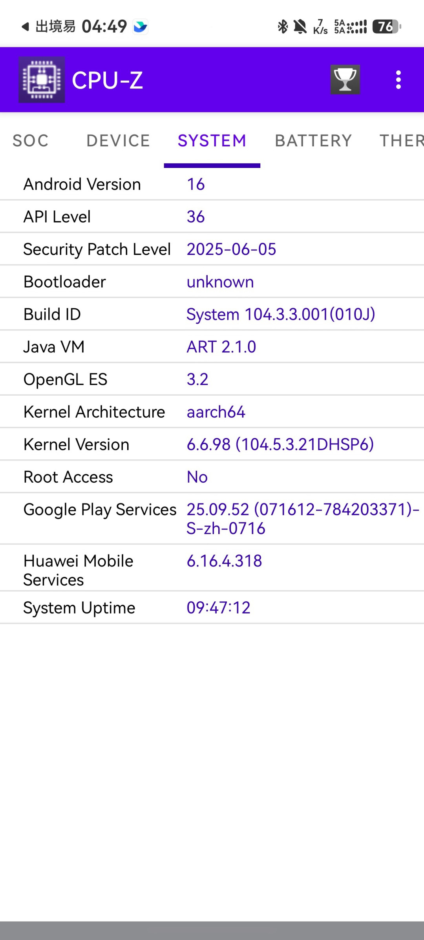
Task: Tap the blue bird app status icon
Action: (x=140, y=27)
